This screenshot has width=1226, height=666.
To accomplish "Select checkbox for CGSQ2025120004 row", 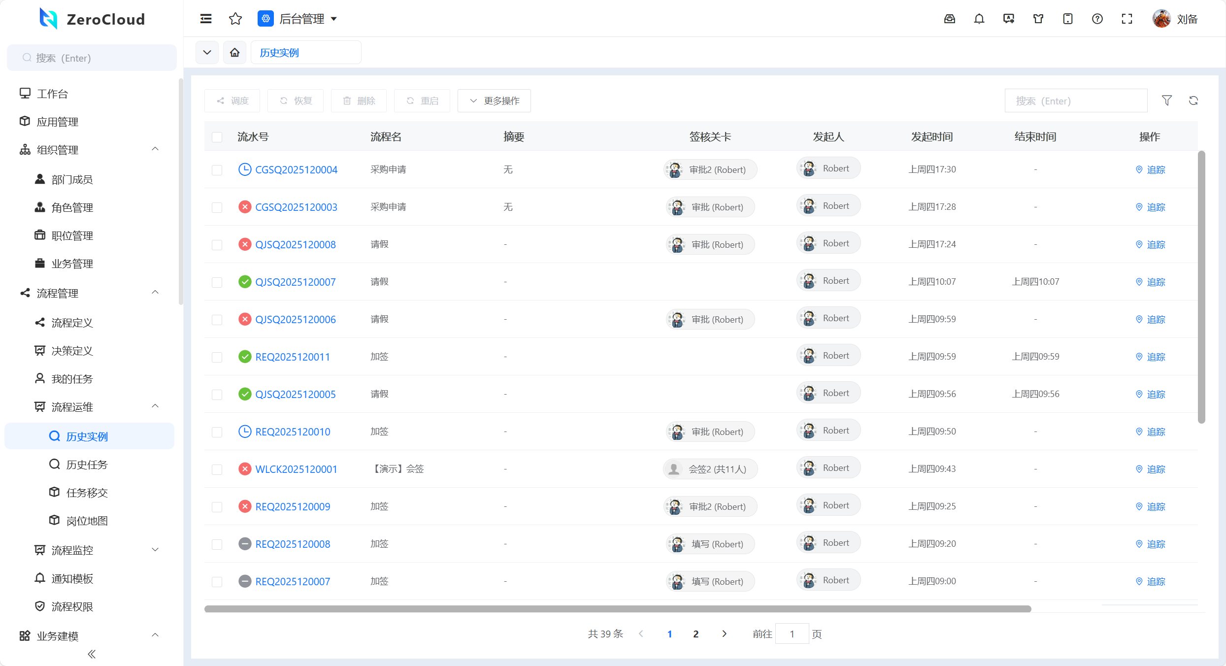I will point(217,170).
